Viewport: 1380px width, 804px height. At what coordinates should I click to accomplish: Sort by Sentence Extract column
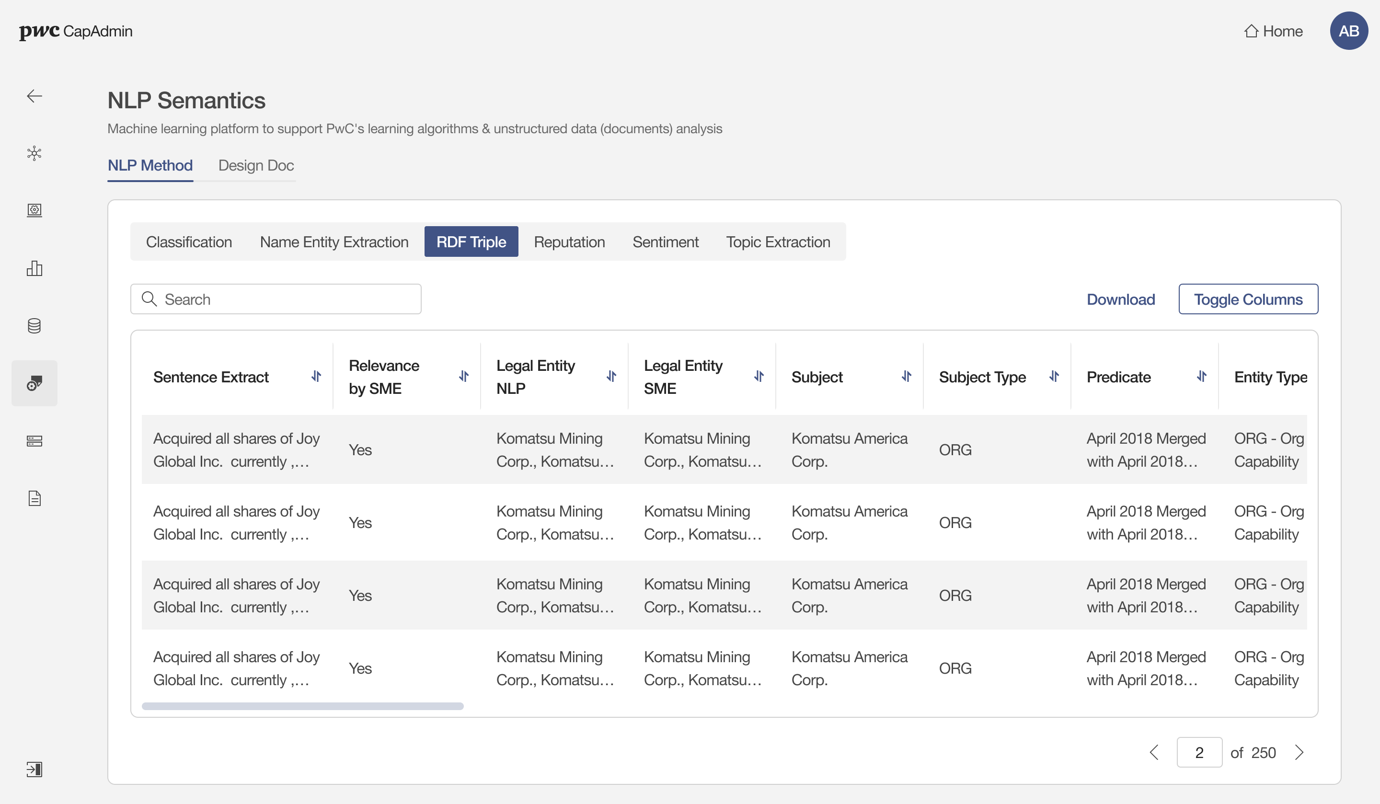(316, 376)
